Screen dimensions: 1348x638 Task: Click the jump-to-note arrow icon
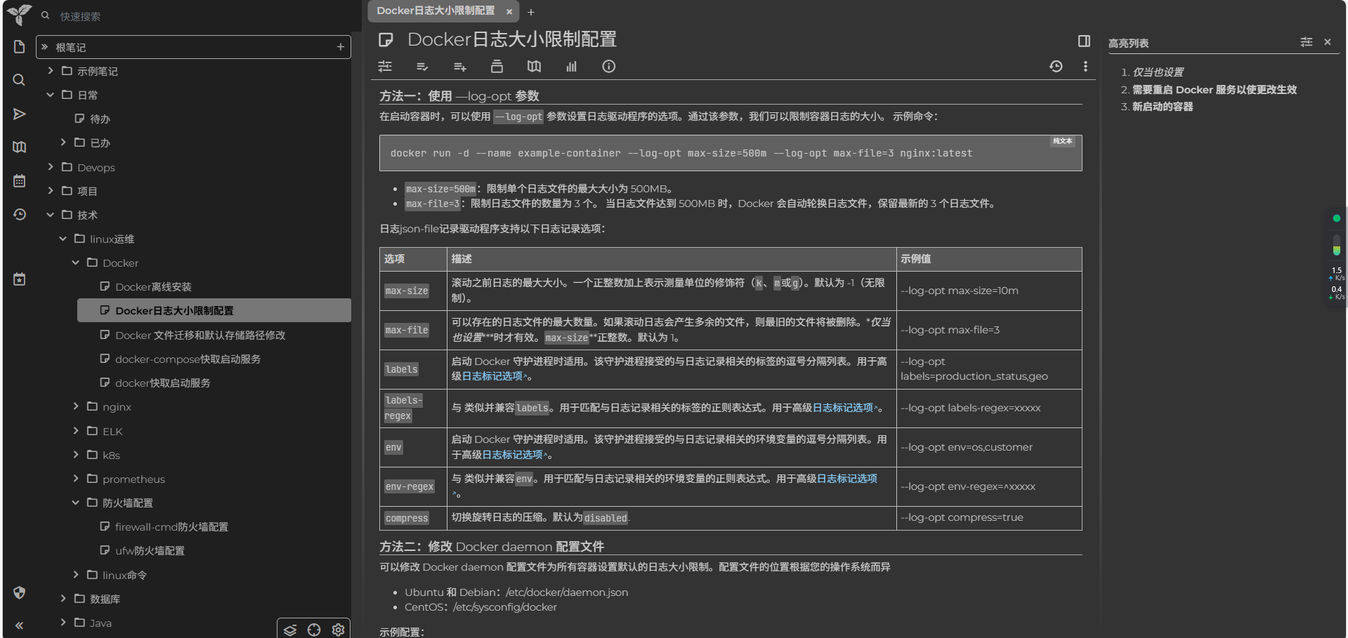(x=19, y=114)
